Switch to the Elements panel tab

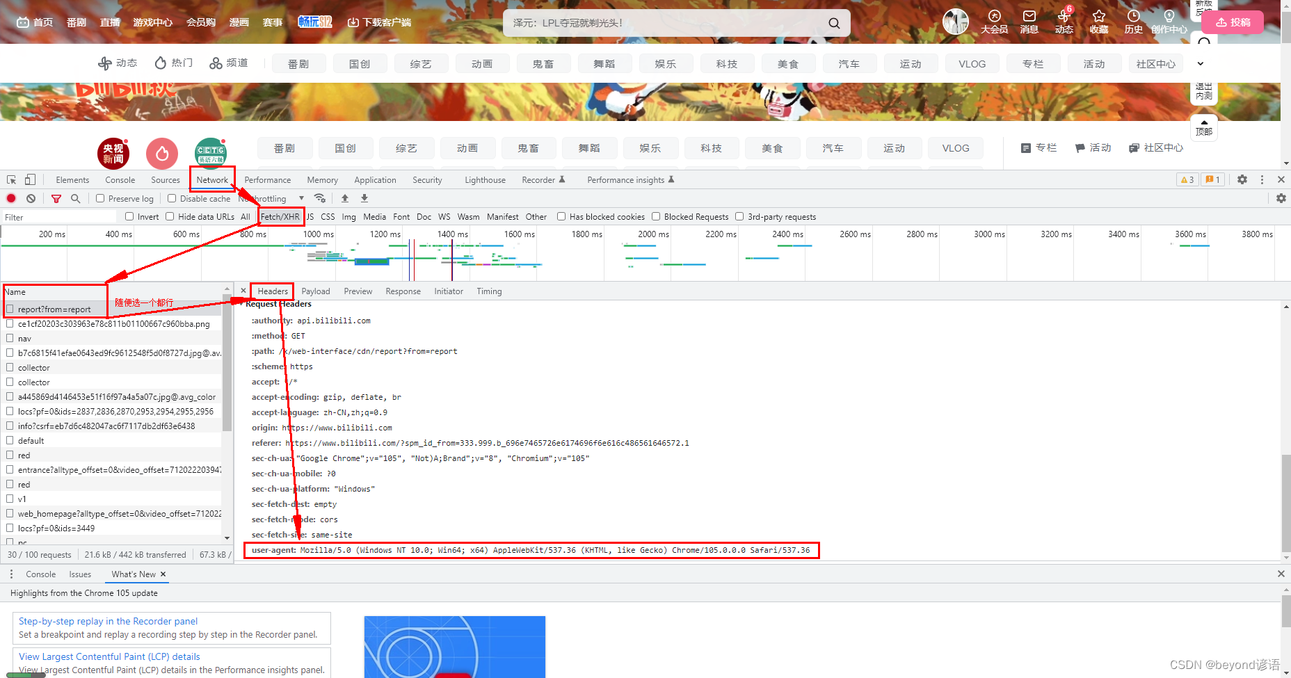72,179
